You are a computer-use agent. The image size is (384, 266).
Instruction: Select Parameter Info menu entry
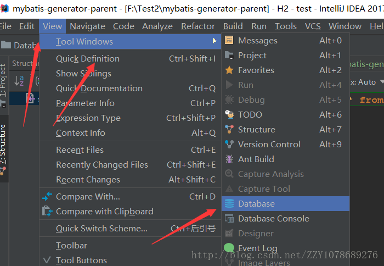coord(130,103)
